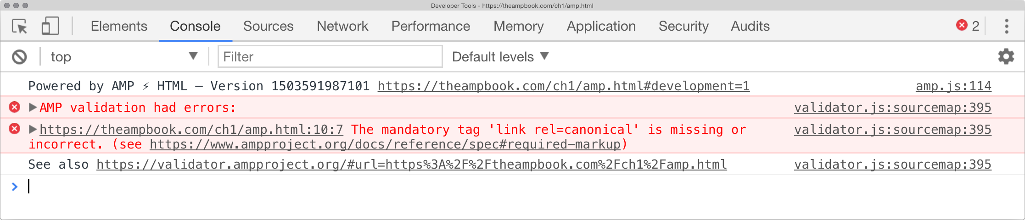Screen dimensions: 1025x220
Task: Expand the missing canonical tag error
Action: pyautogui.click(x=33, y=129)
